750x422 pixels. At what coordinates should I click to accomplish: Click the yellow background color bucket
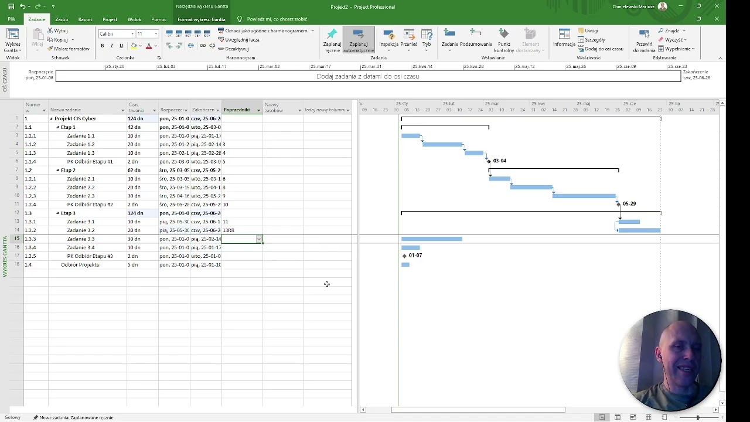tap(134, 46)
